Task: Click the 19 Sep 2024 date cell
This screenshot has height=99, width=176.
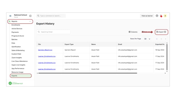Action: tap(160, 50)
